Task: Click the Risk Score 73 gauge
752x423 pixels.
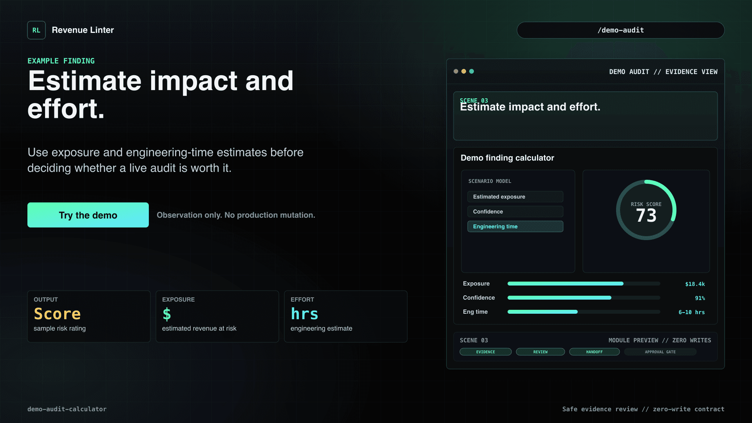Action: pos(646,210)
